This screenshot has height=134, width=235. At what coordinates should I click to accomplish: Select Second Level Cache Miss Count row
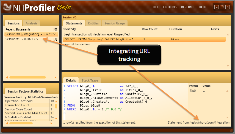coord(29,113)
